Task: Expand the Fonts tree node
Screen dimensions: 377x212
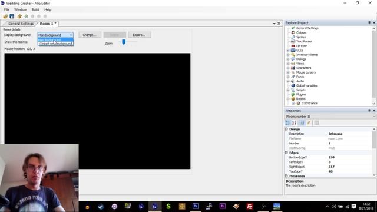Action: tap(288, 77)
